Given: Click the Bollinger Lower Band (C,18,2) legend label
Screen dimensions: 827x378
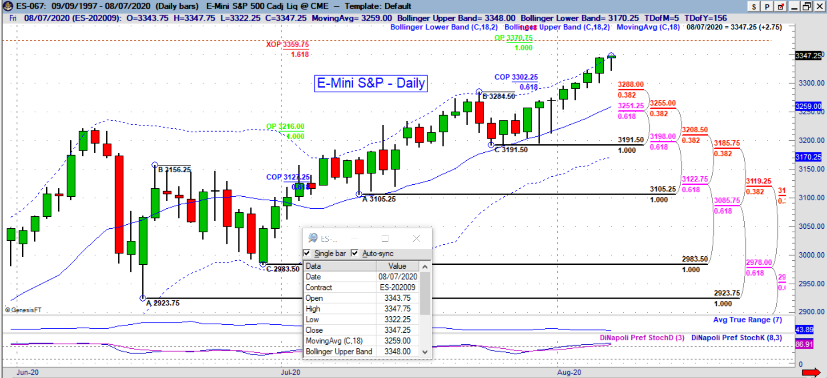Looking at the screenshot, I should (444, 27).
